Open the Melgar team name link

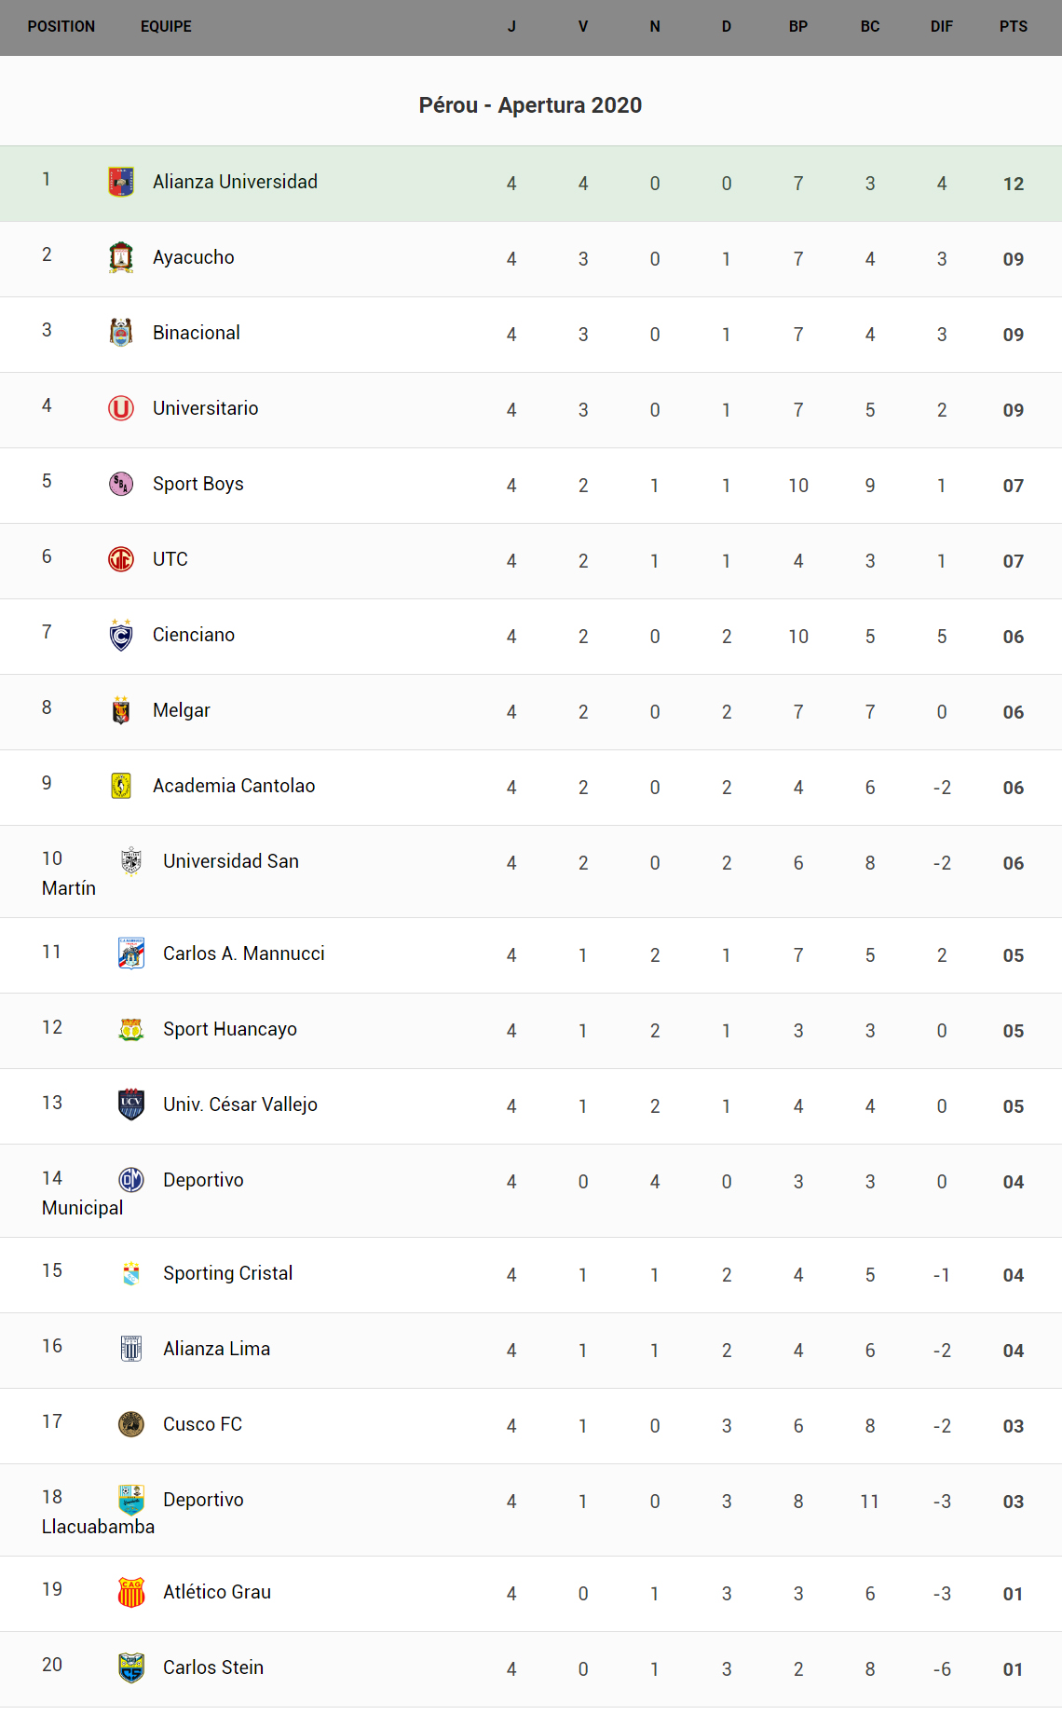tap(181, 710)
